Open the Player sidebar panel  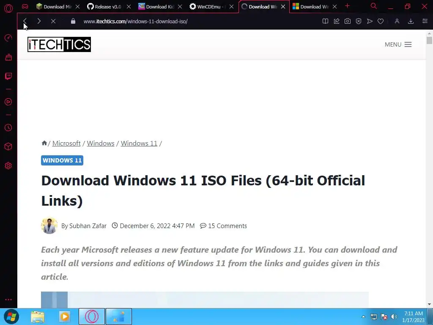[x=8, y=102]
